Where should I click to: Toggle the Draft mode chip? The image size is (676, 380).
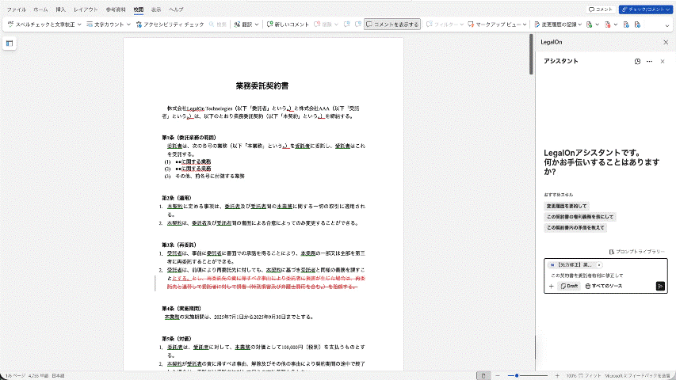pos(569,286)
